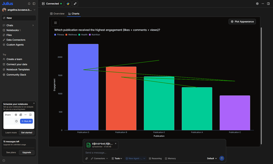273x164 pixels.
Task: Click the Python runtime icon
Action: [x=68, y=4]
